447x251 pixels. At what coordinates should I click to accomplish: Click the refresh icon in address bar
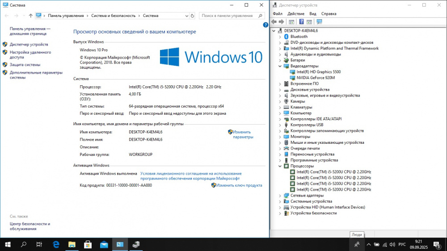(x=192, y=16)
